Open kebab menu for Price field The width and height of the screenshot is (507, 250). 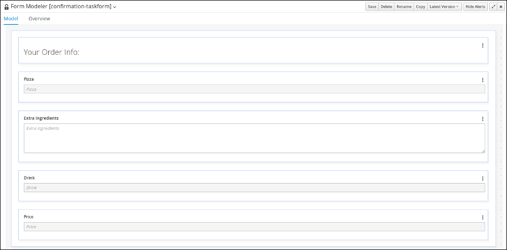point(483,218)
